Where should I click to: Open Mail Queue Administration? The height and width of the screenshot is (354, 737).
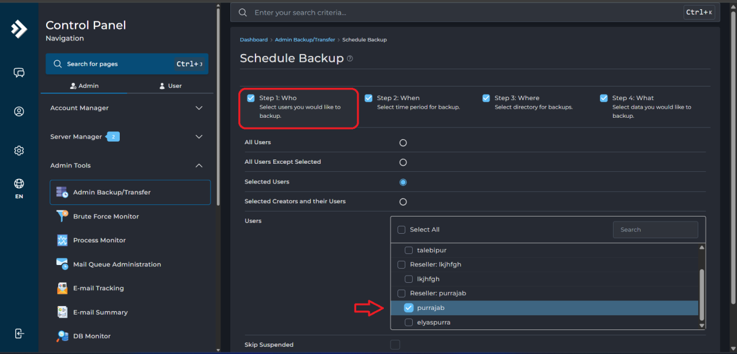pyautogui.click(x=117, y=264)
